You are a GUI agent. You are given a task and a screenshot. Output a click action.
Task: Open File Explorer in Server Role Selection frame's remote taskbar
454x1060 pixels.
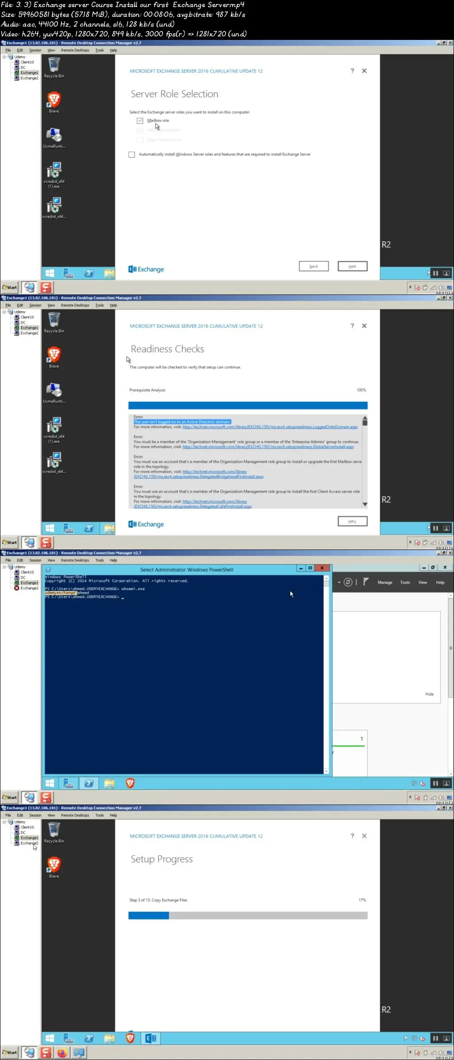110,274
